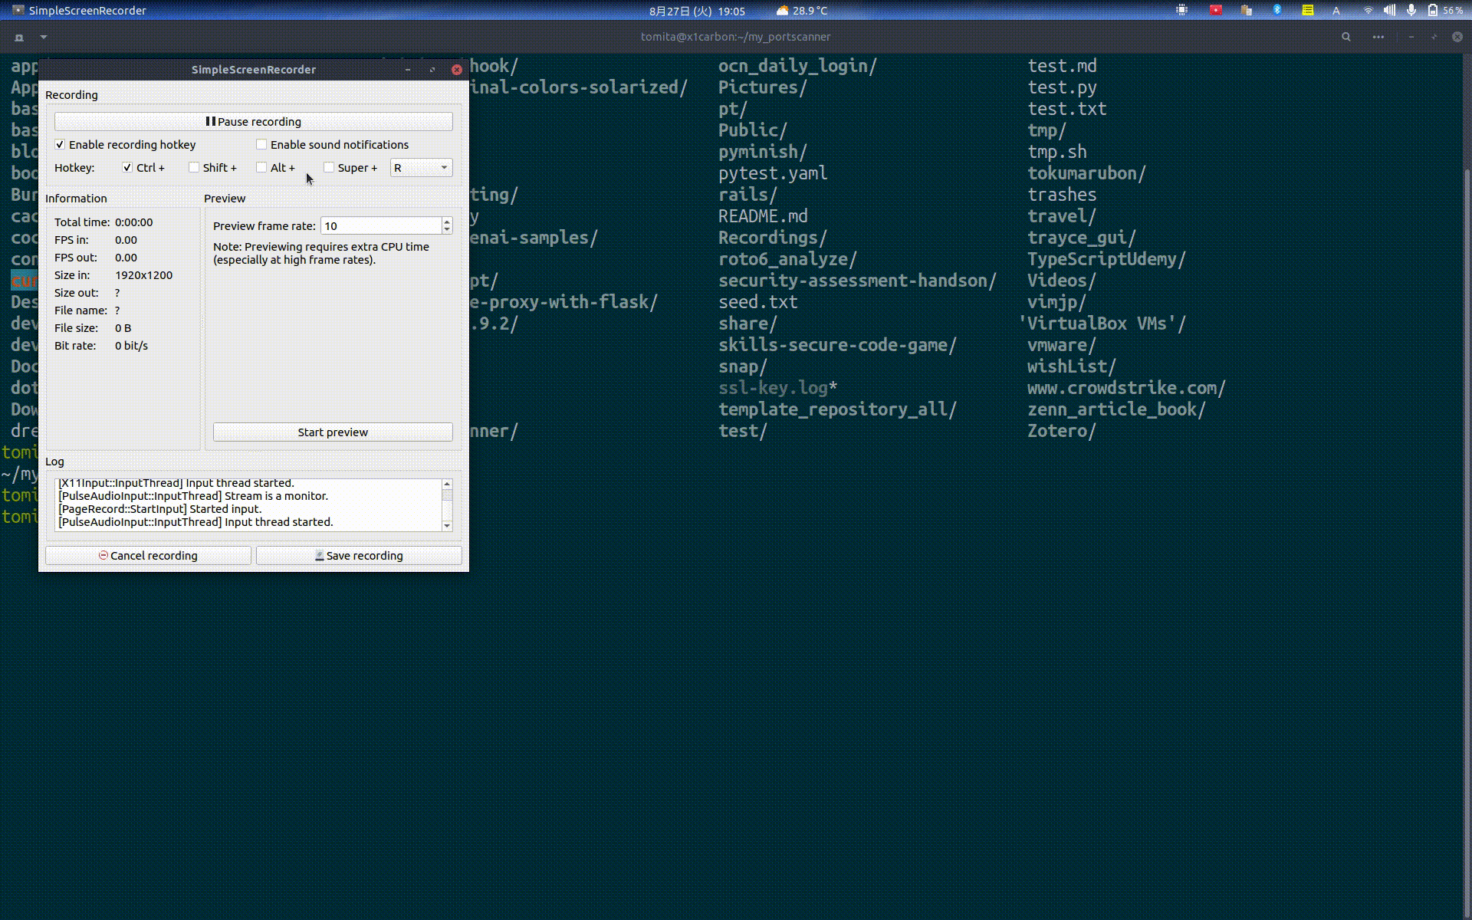
Task: Click the Preview frame rate input field
Action: tap(381, 225)
